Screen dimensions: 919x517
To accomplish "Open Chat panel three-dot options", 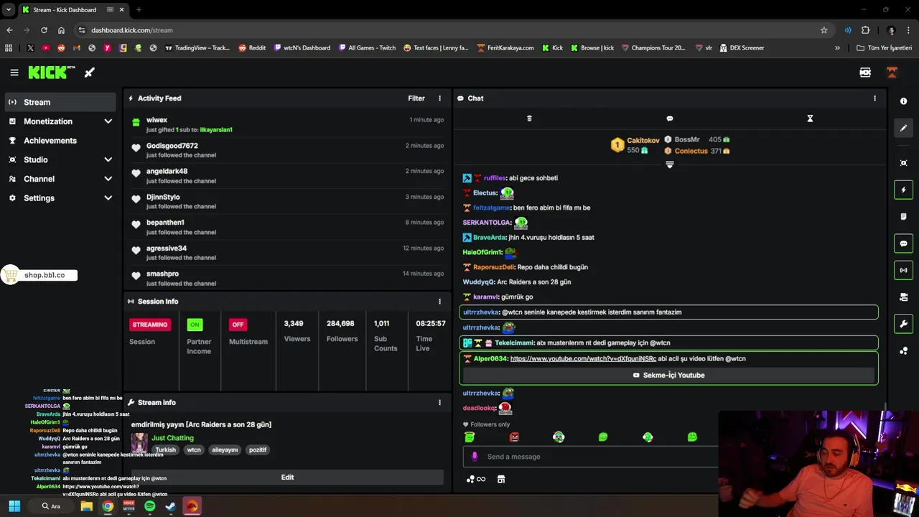I will (874, 98).
